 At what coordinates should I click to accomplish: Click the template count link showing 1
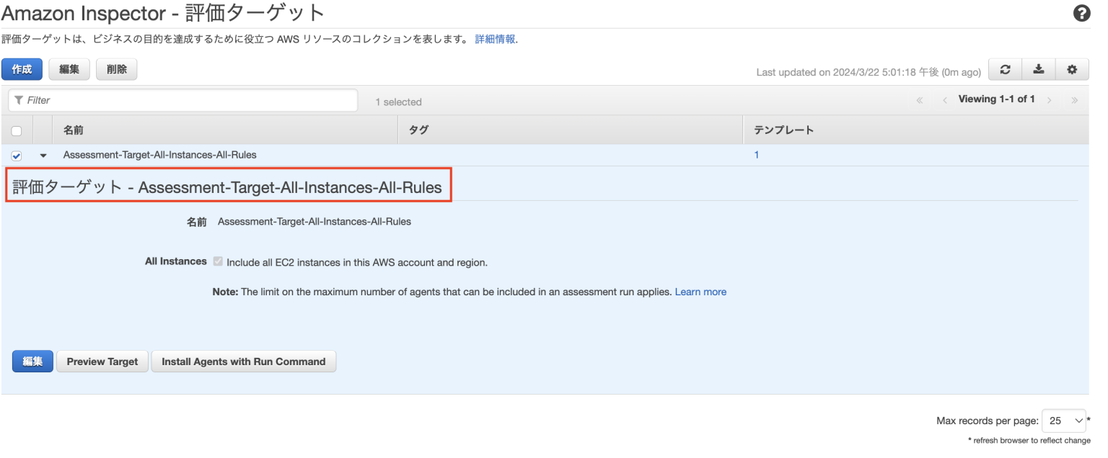click(756, 154)
